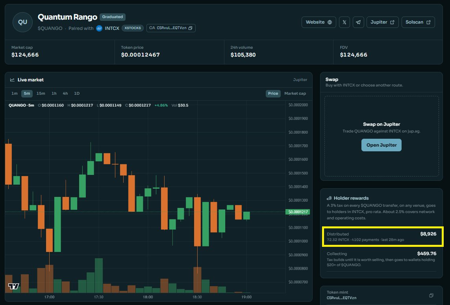Click the Holder rewards hand icon
The height and width of the screenshot is (305, 450).
pos(329,198)
